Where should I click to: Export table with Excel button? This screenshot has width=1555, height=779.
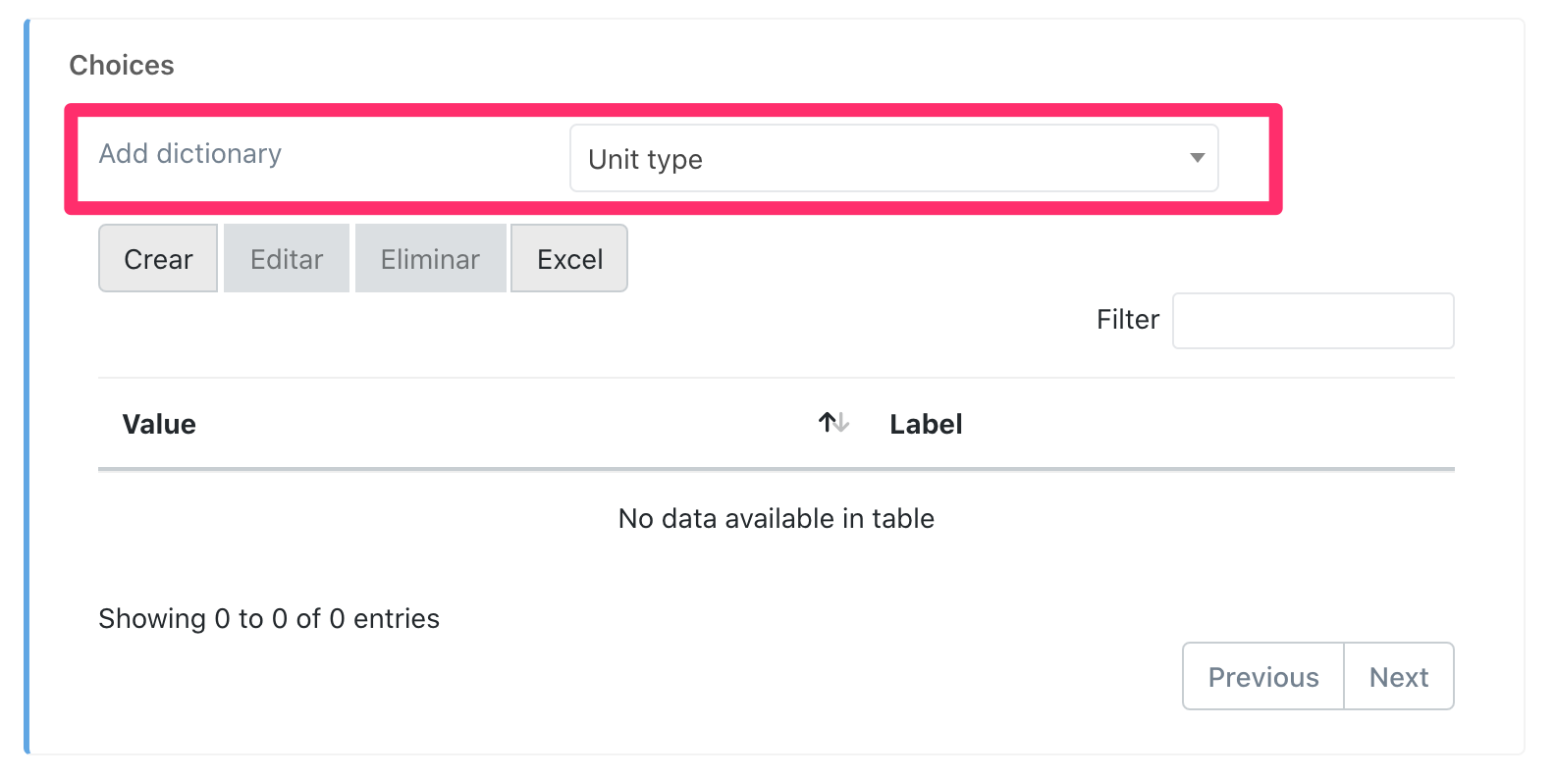569,259
